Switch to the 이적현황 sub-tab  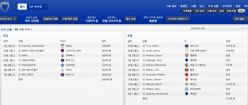[x=187, y=11]
